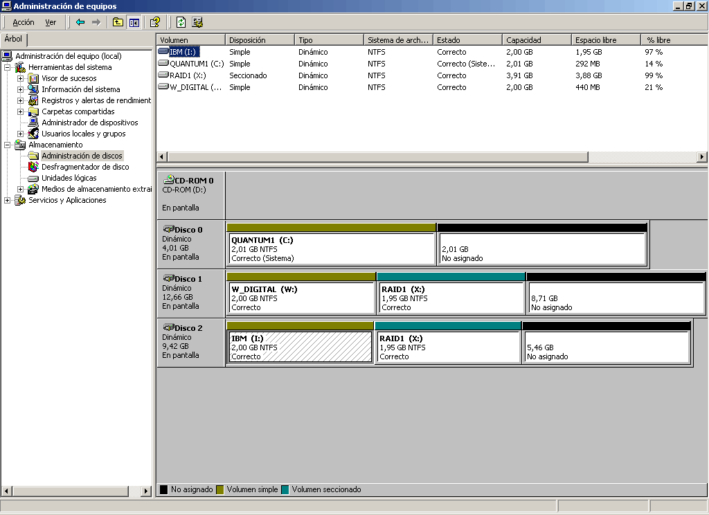Select Administración de discos tree item
The image size is (709, 515).
click(x=82, y=156)
